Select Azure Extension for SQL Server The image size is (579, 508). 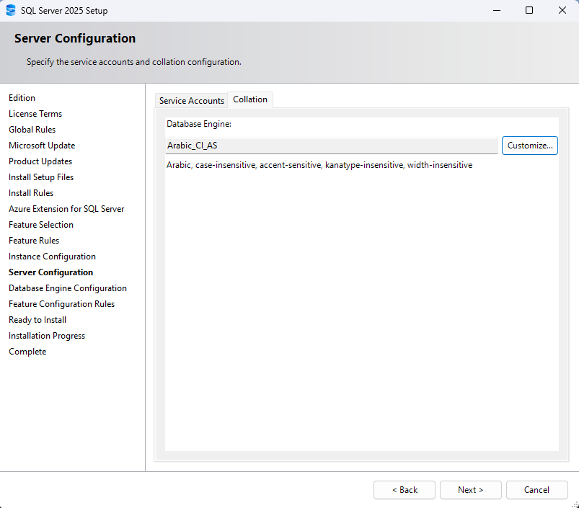point(66,208)
